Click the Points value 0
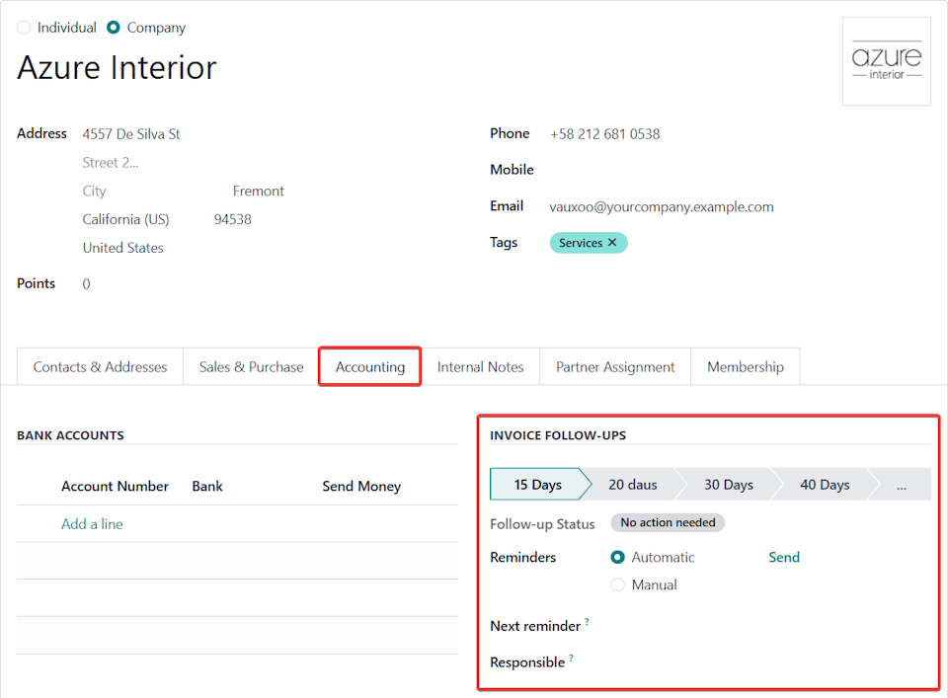 (x=87, y=284)
